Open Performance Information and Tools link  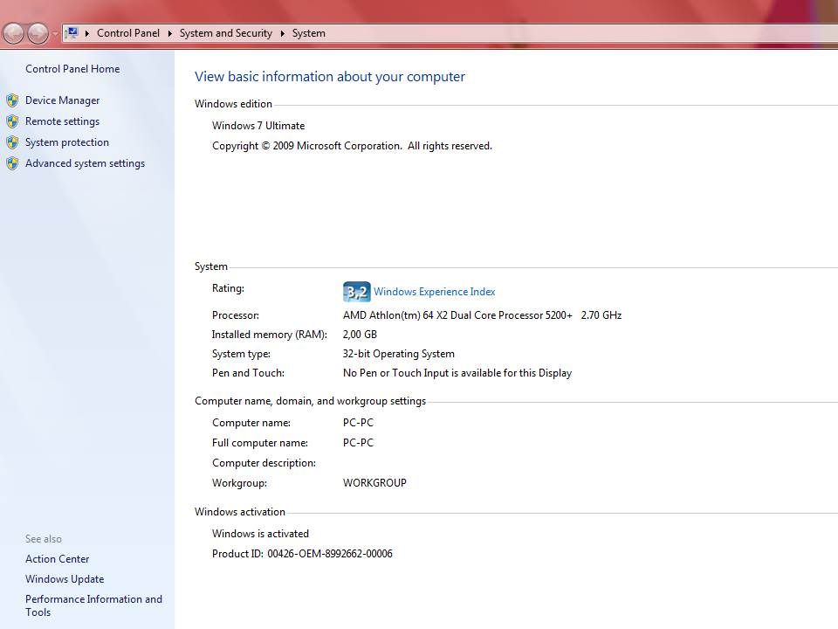93,605
